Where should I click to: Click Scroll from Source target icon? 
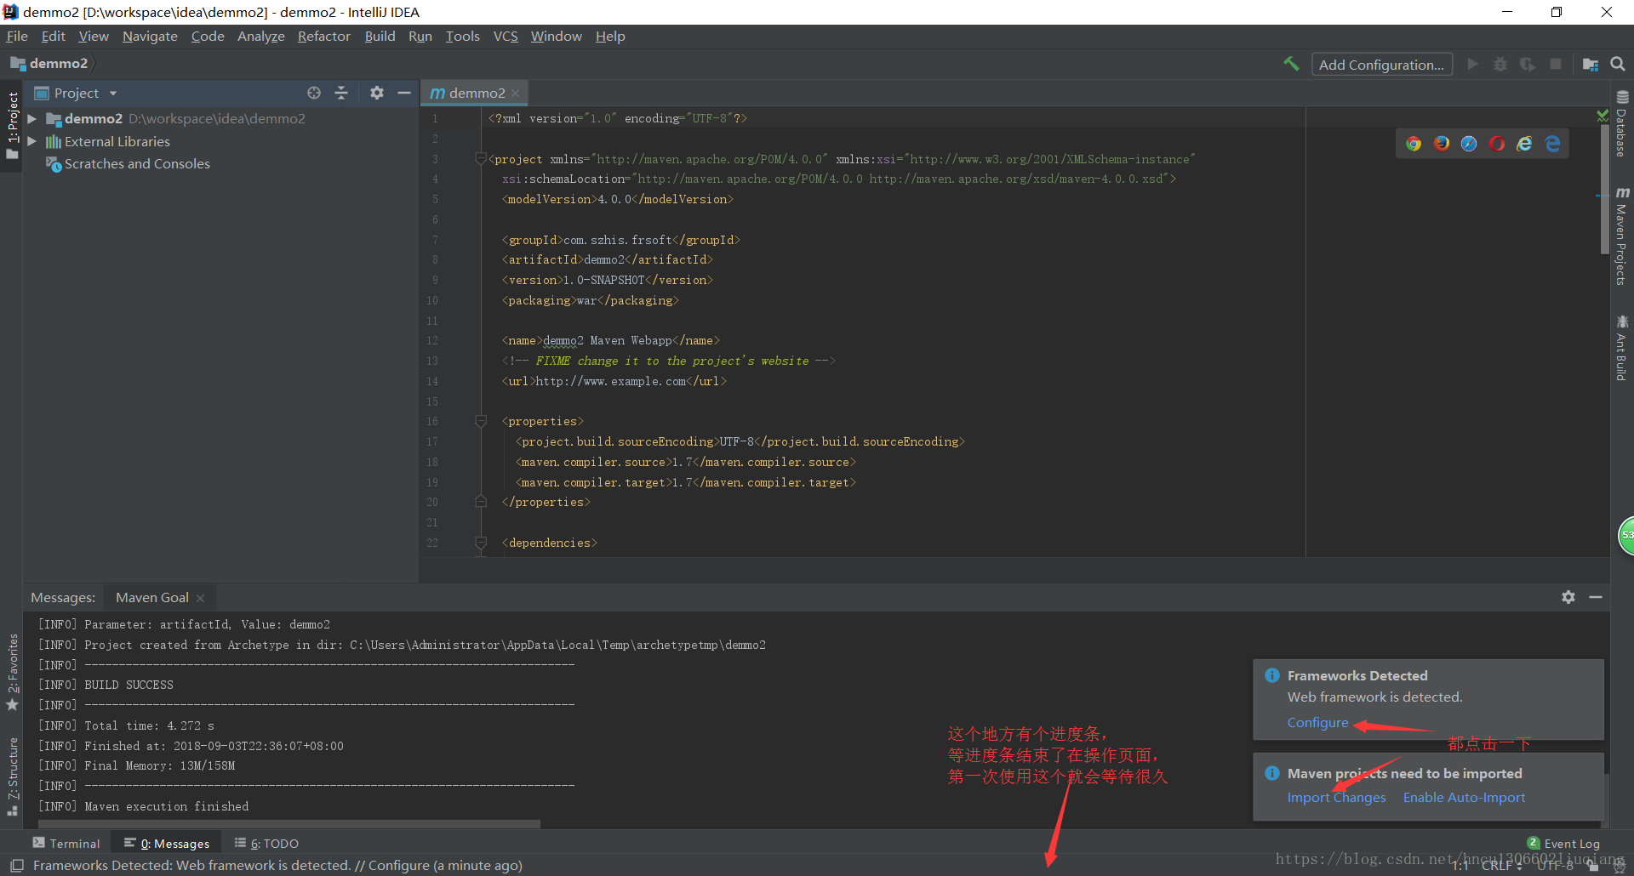314,93
